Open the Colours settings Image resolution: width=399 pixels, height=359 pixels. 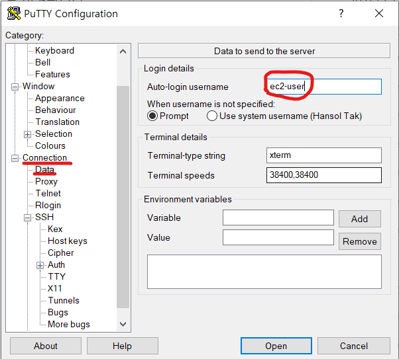pos(50,146)
